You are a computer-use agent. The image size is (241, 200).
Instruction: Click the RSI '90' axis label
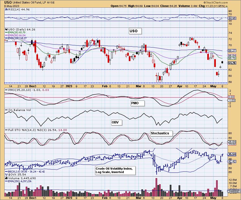pyautogui.click(x=230, y=11)
